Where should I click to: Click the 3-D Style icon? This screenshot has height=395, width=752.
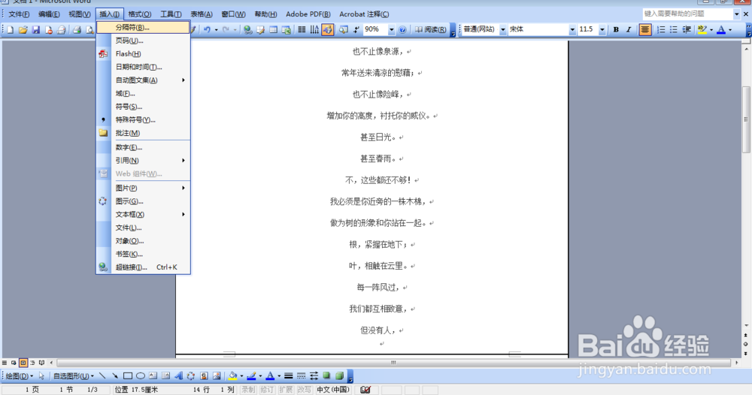(340, 375)
